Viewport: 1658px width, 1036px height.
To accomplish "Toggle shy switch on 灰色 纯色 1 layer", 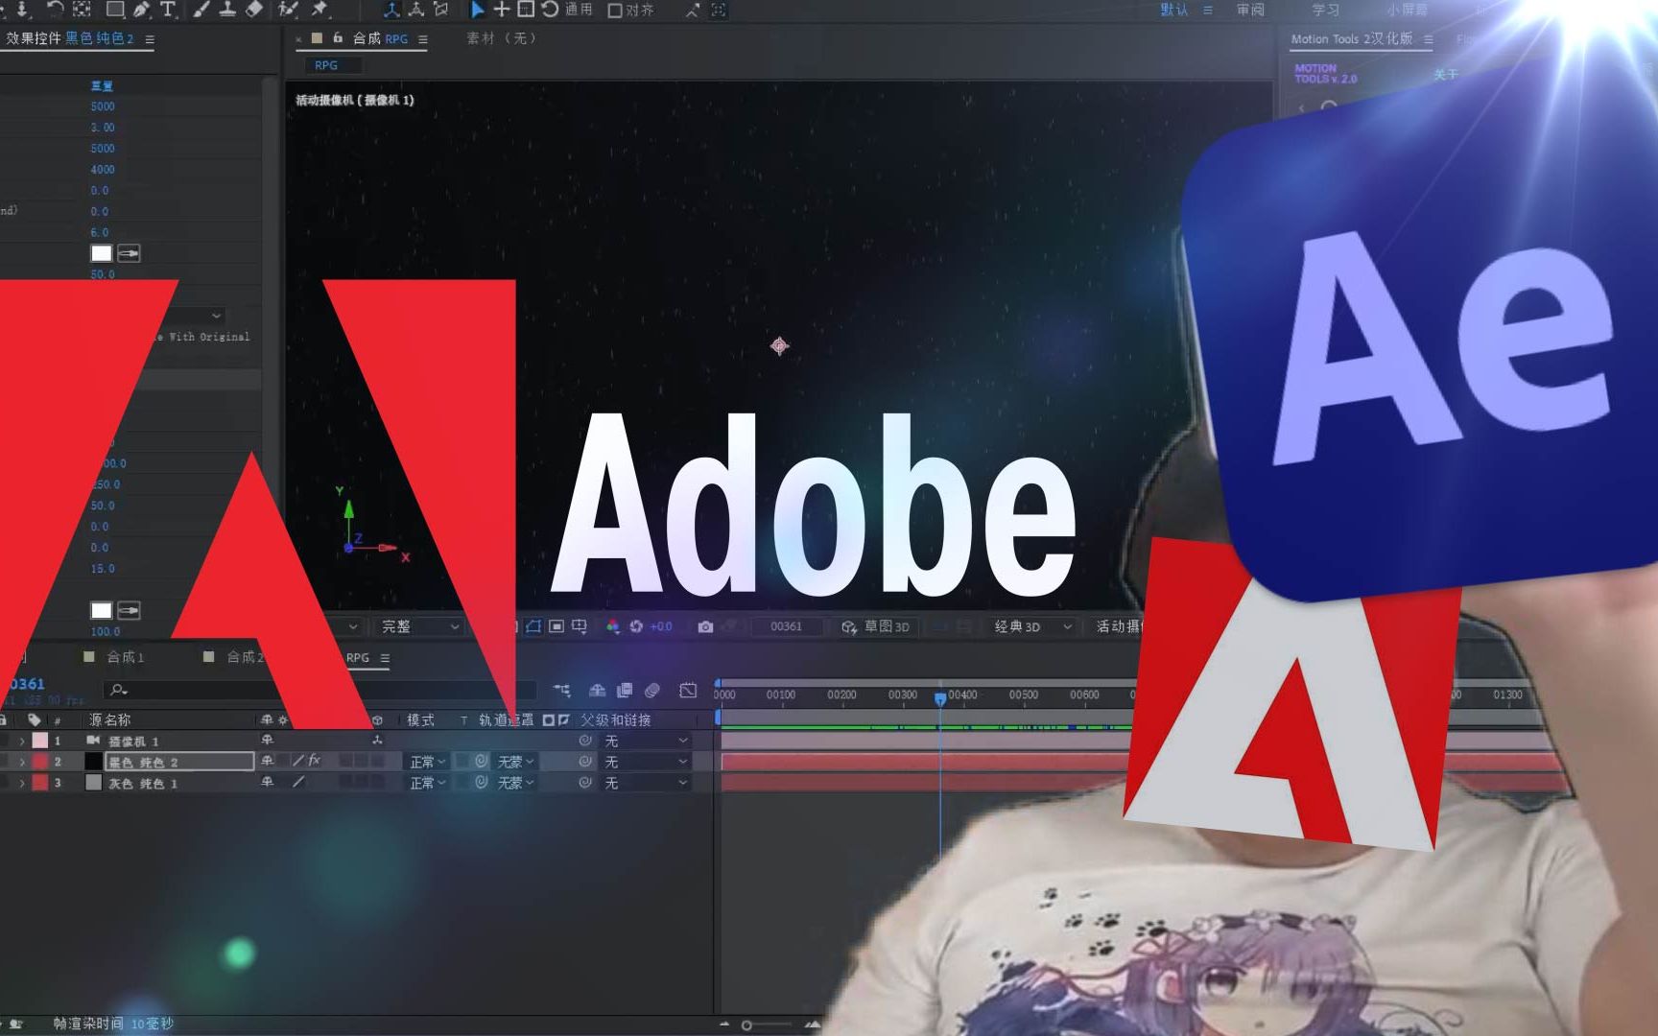I will (268, 783).
